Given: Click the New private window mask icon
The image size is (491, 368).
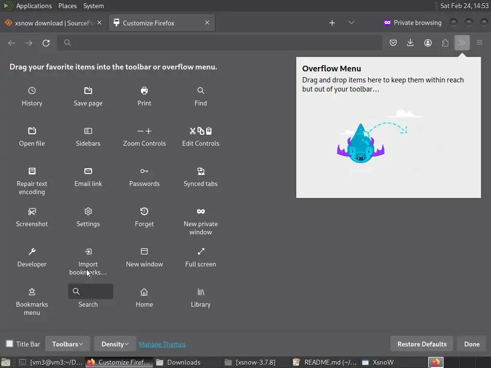Looking at the screenshot, I should [201, 211].
